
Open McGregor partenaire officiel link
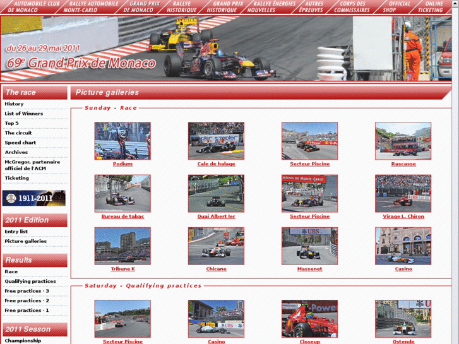[x=32, y=165]
